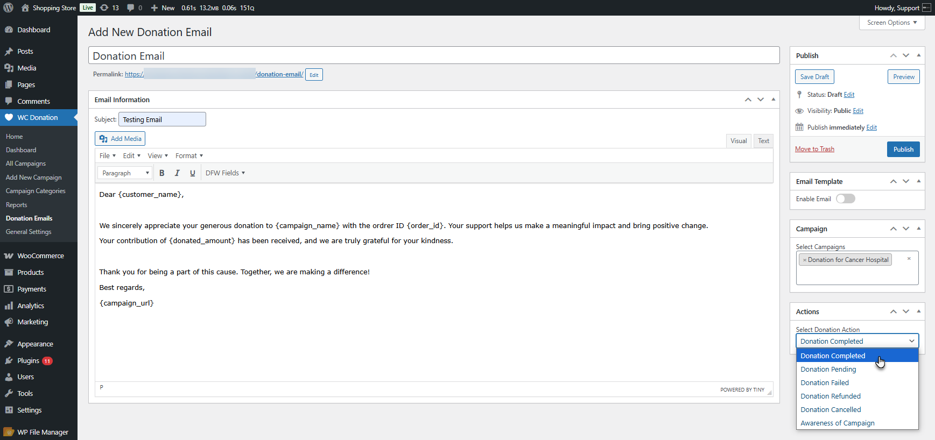Click the WordPress logo icon
Image resolution: width=935 pixels, height=440 pixels.
tap(9, 8)
